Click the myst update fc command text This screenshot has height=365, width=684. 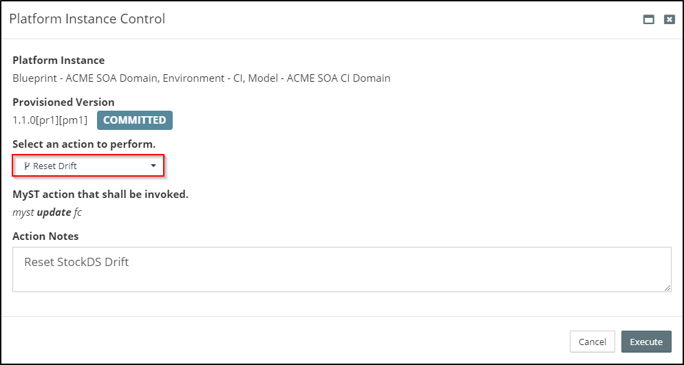[x=47, y=212]
